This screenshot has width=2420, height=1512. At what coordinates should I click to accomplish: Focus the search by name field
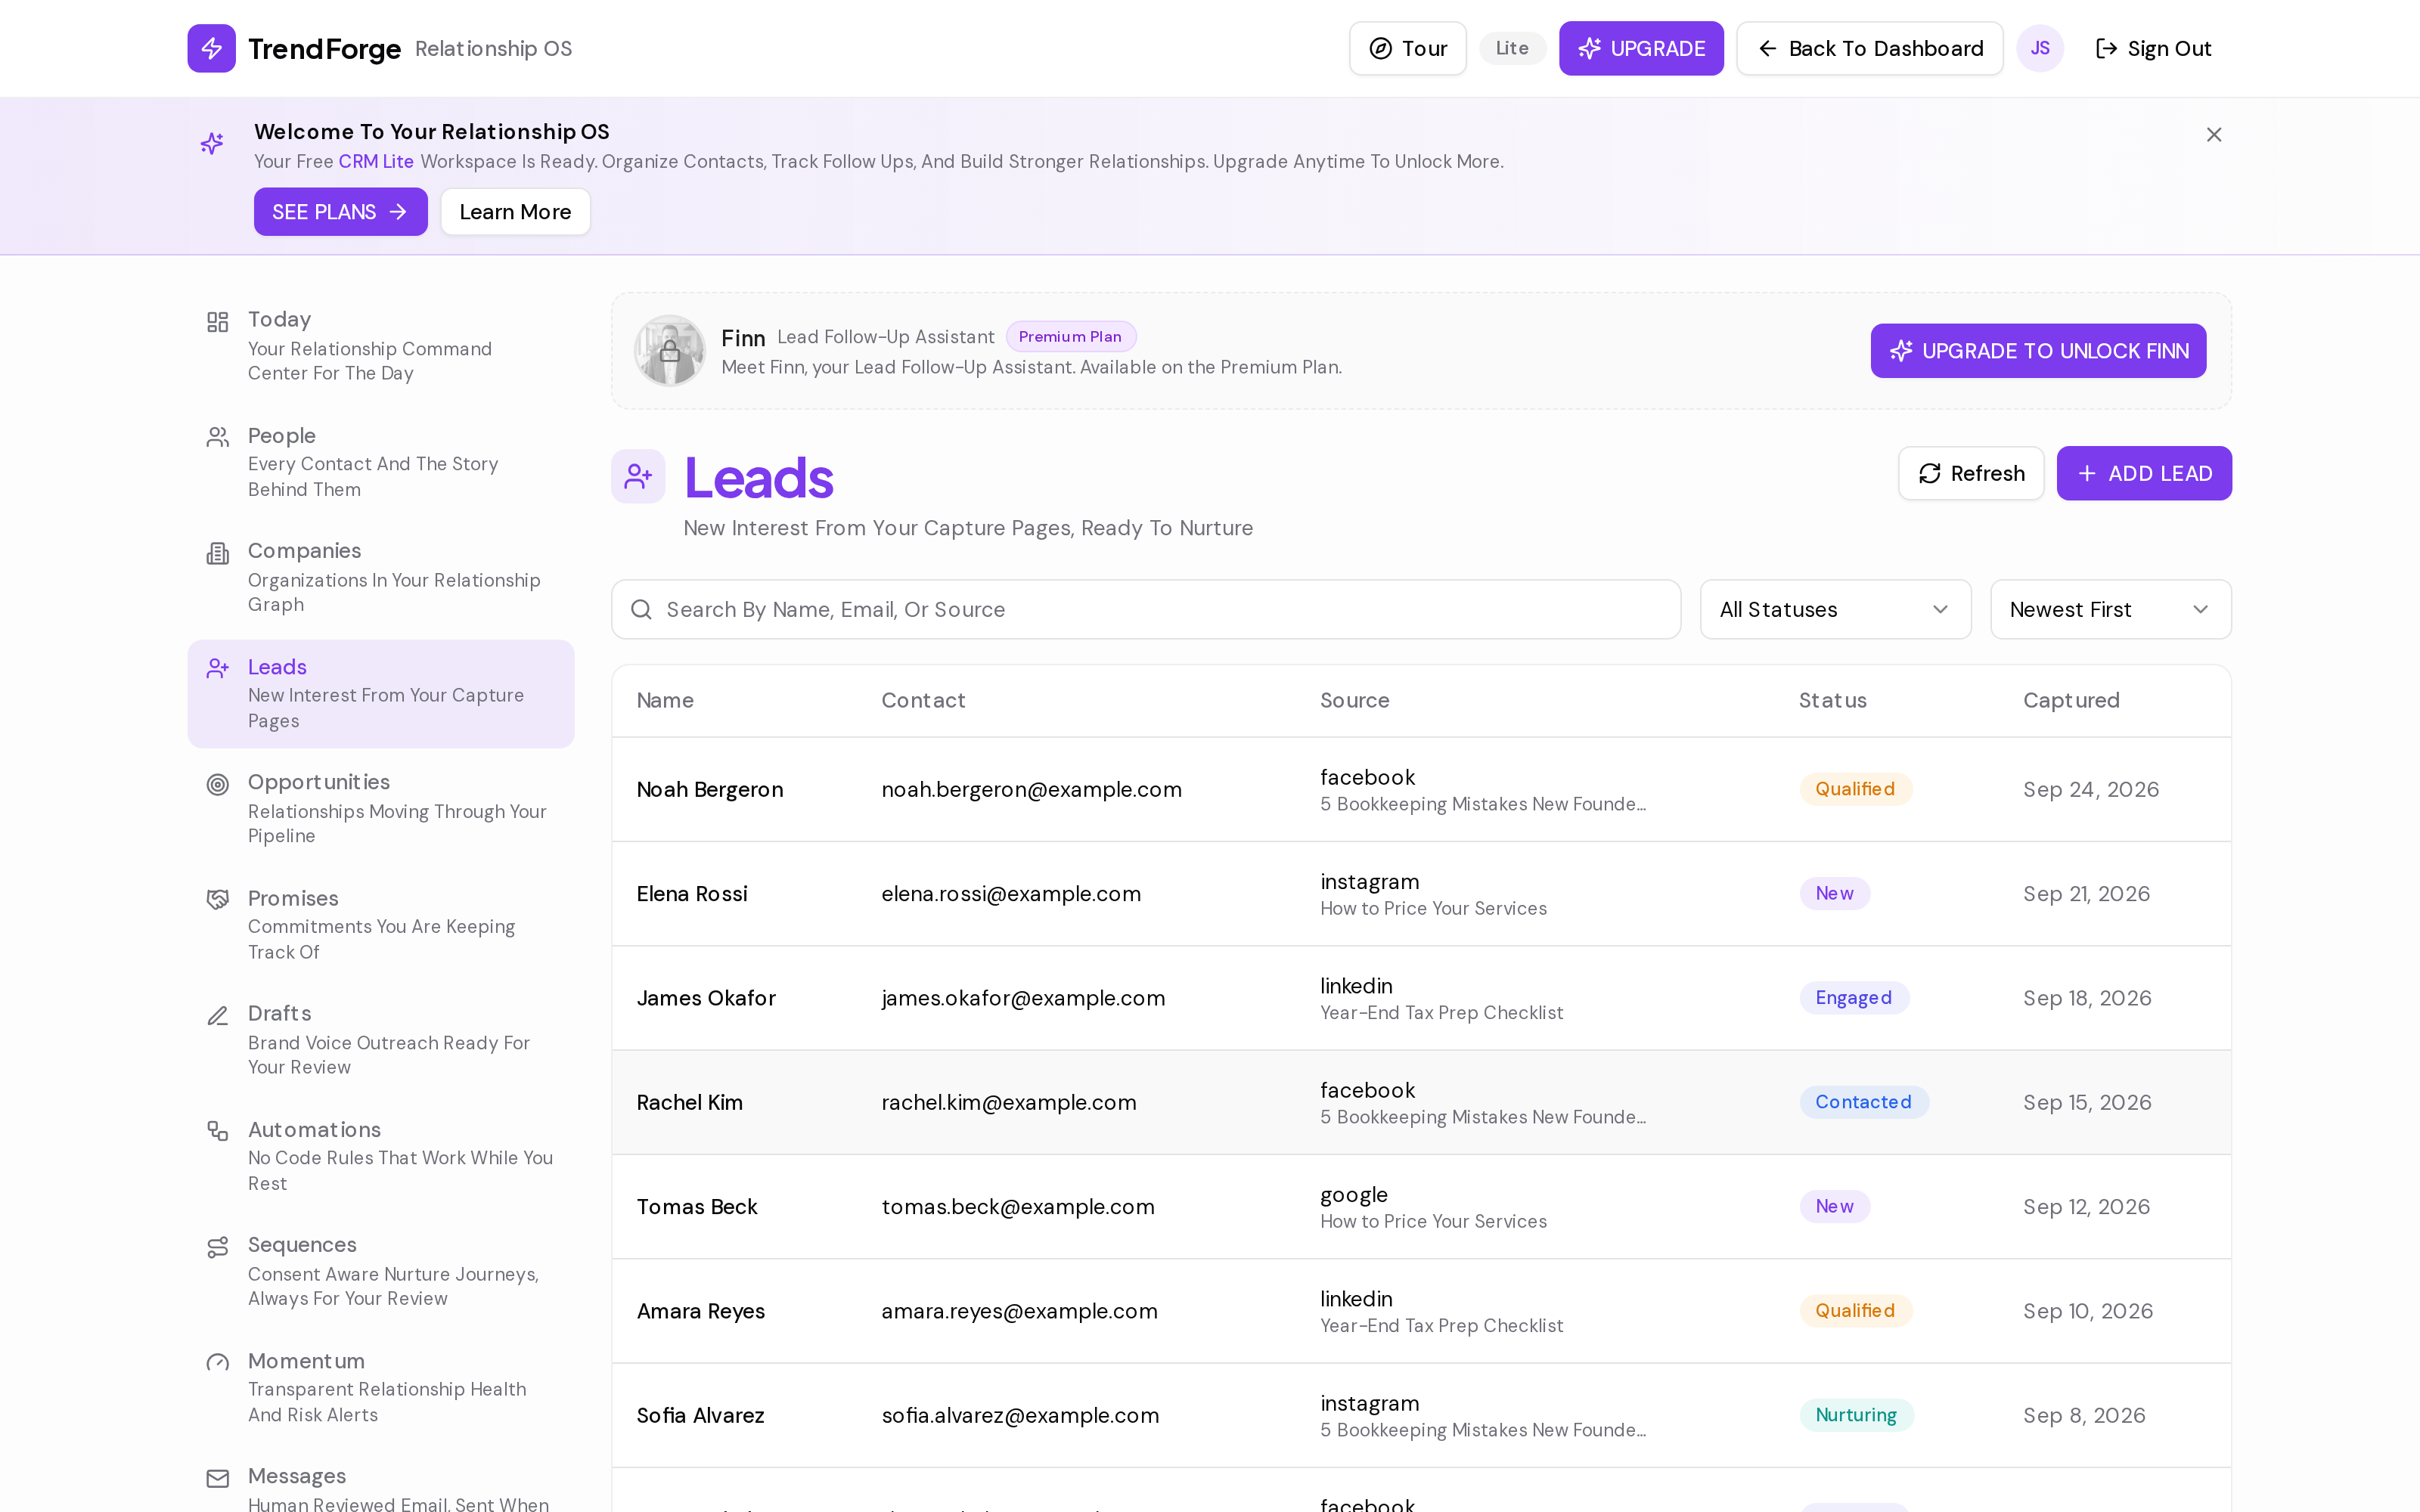tap(1146, 609)
